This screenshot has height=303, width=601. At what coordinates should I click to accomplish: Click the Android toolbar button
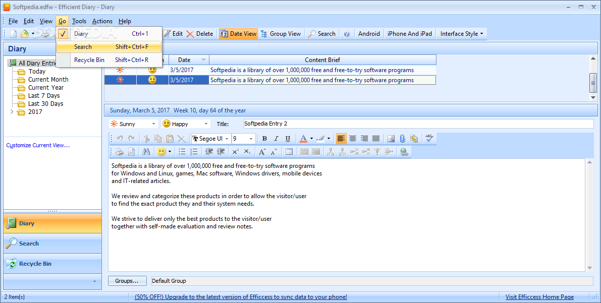coord(369,34)
